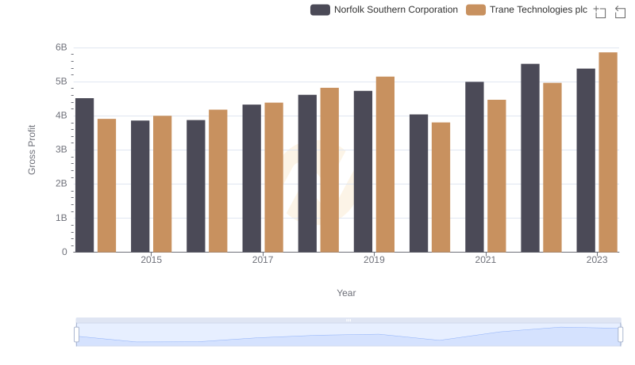Click the 0 y-axis label

(x=64, y=252)
